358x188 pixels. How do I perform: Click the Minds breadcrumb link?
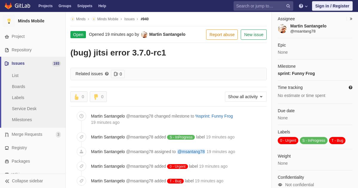tap(81, 19)
